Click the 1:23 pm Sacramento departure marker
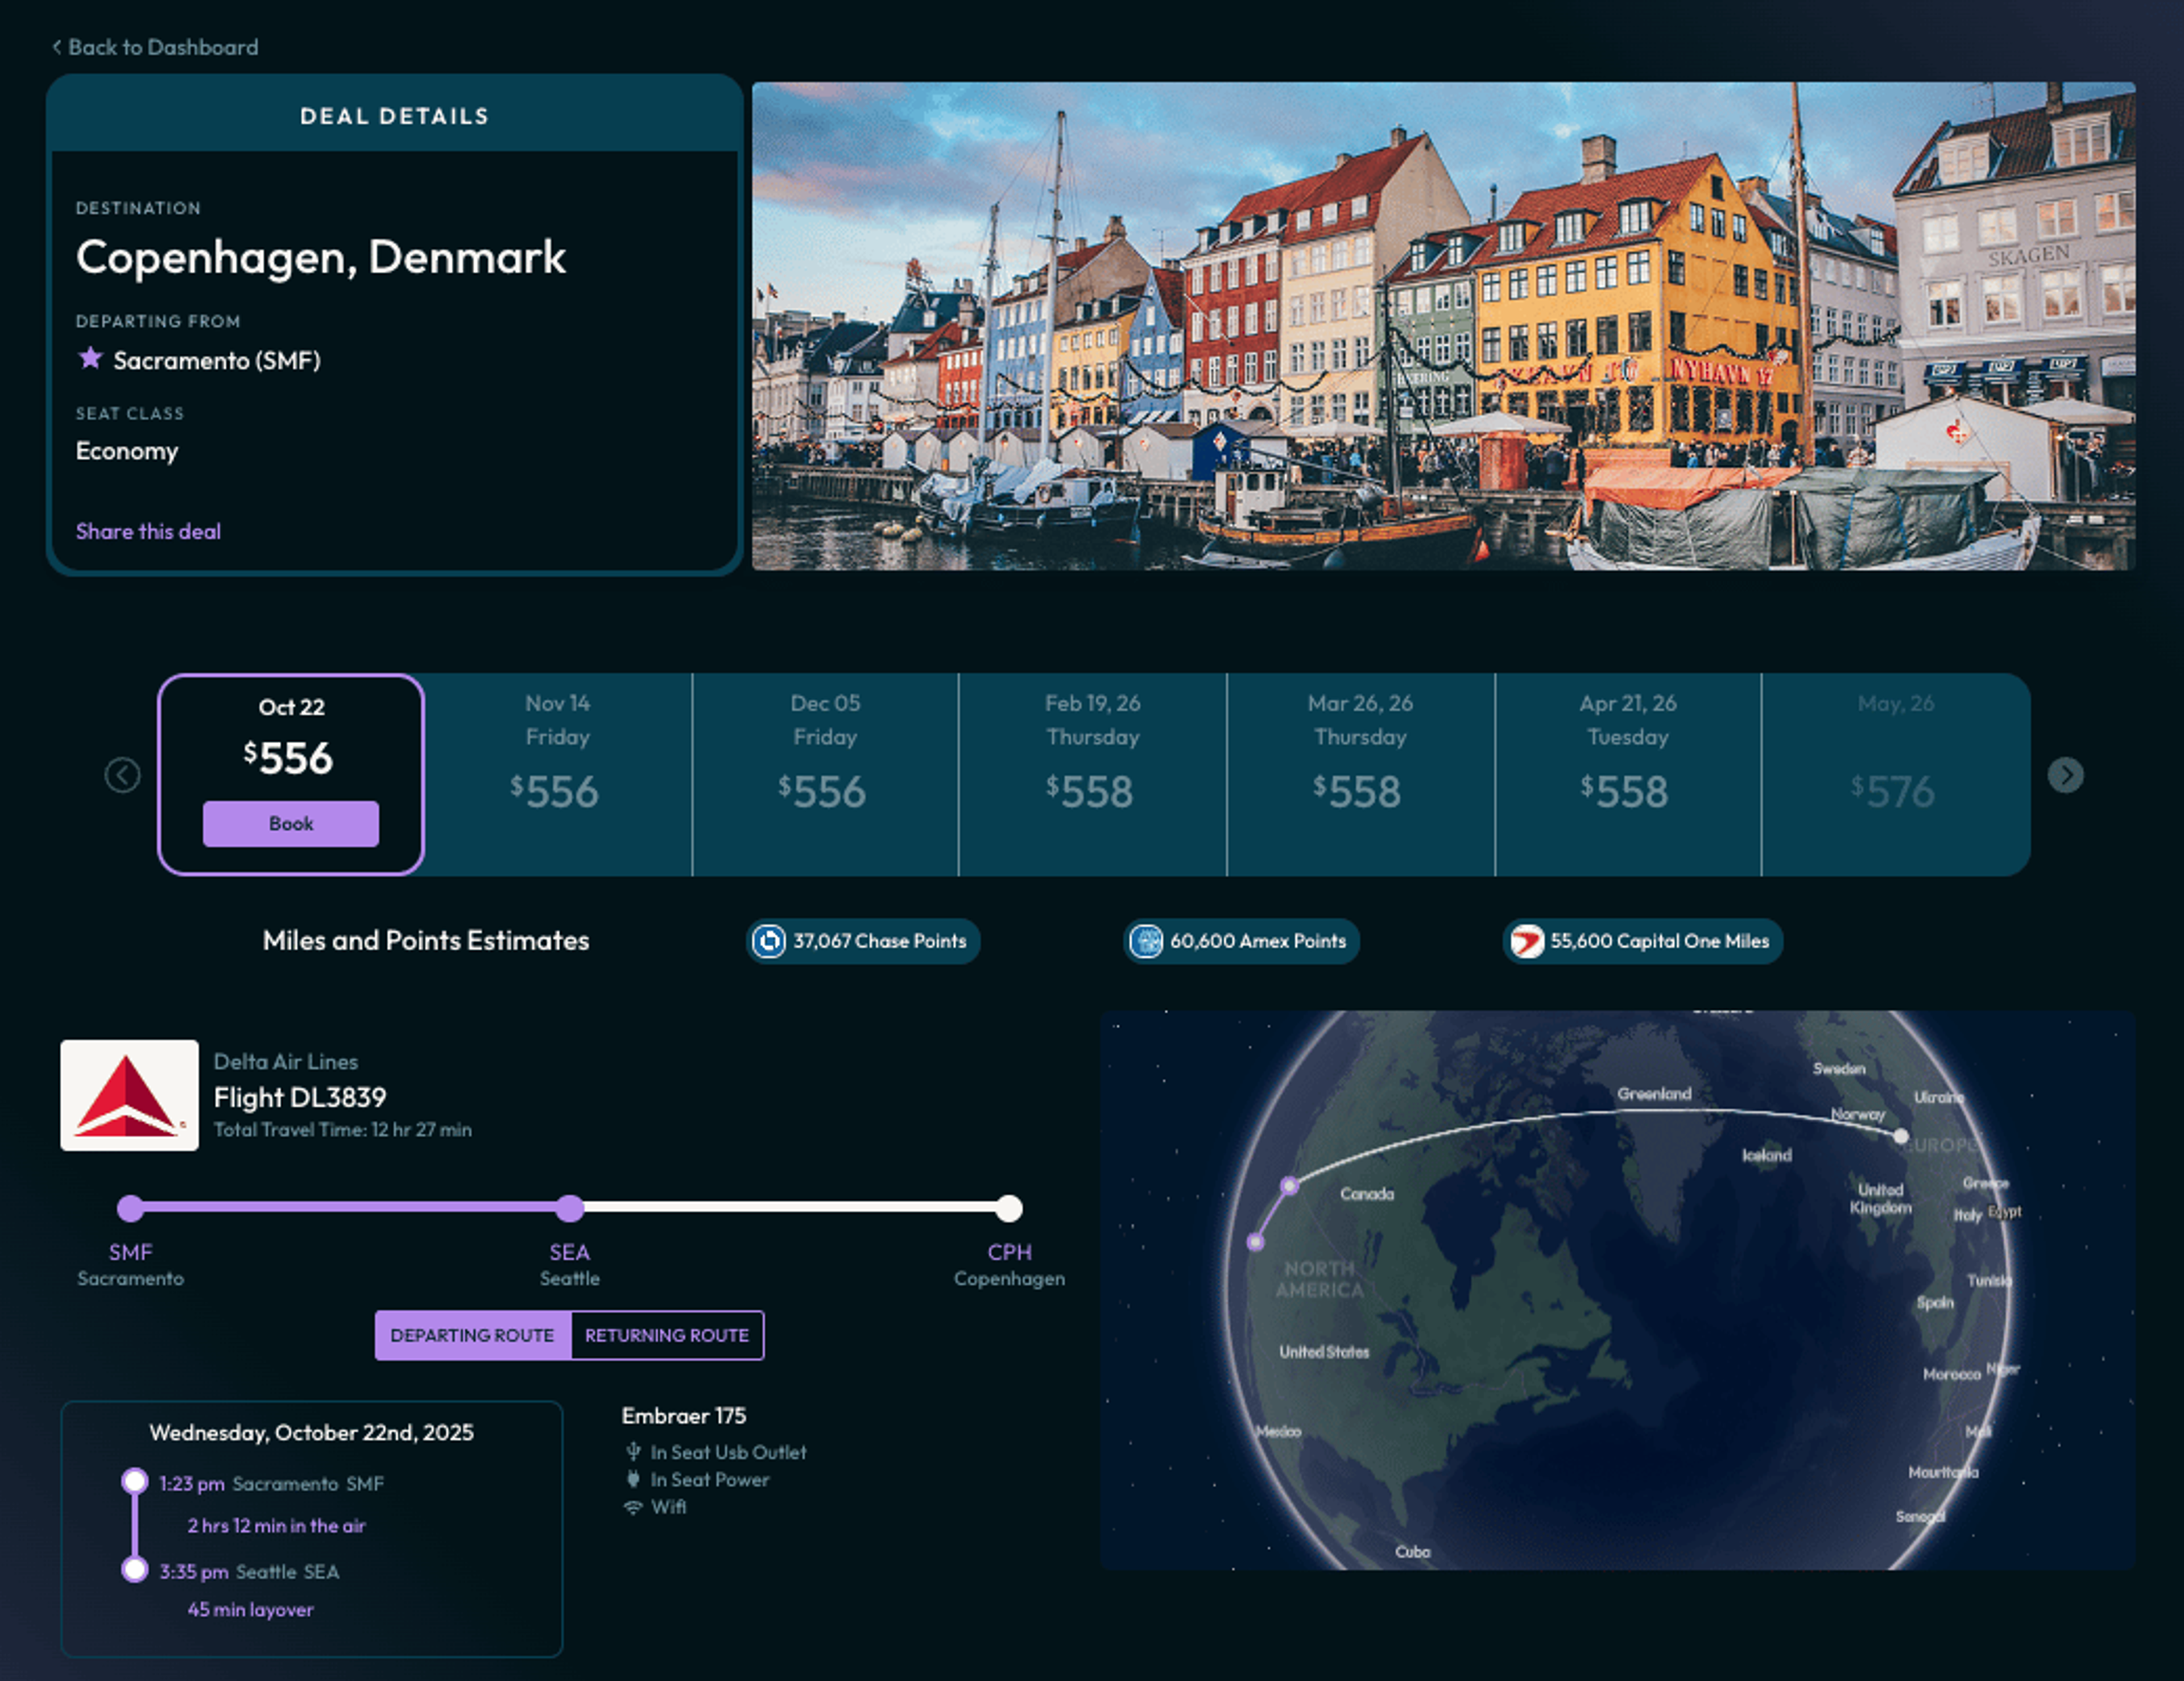 (135, 1481)
